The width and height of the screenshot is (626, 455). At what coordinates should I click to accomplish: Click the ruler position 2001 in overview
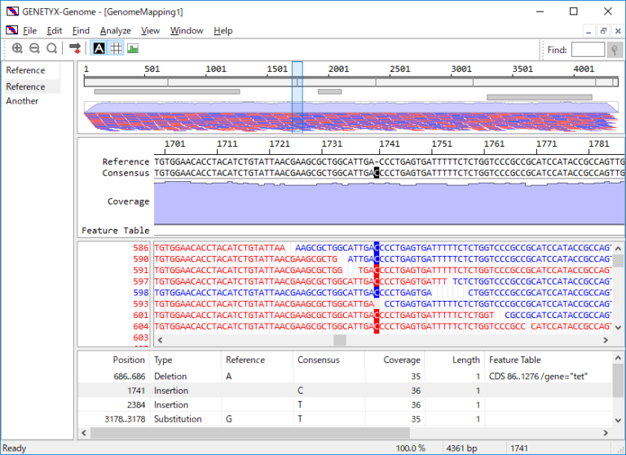[338, 69]
